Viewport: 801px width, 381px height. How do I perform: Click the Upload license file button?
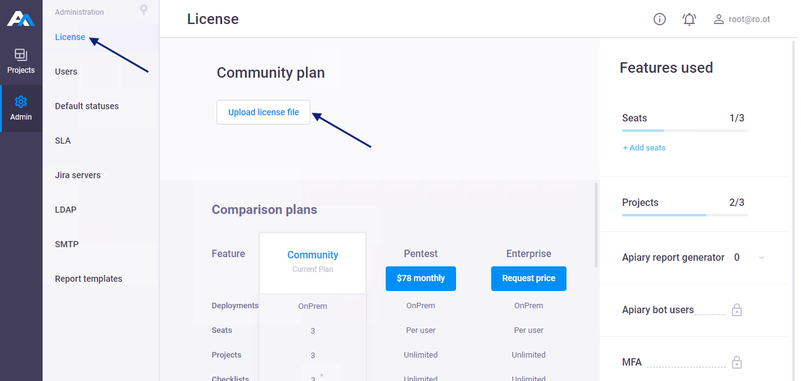click(264, 112)
